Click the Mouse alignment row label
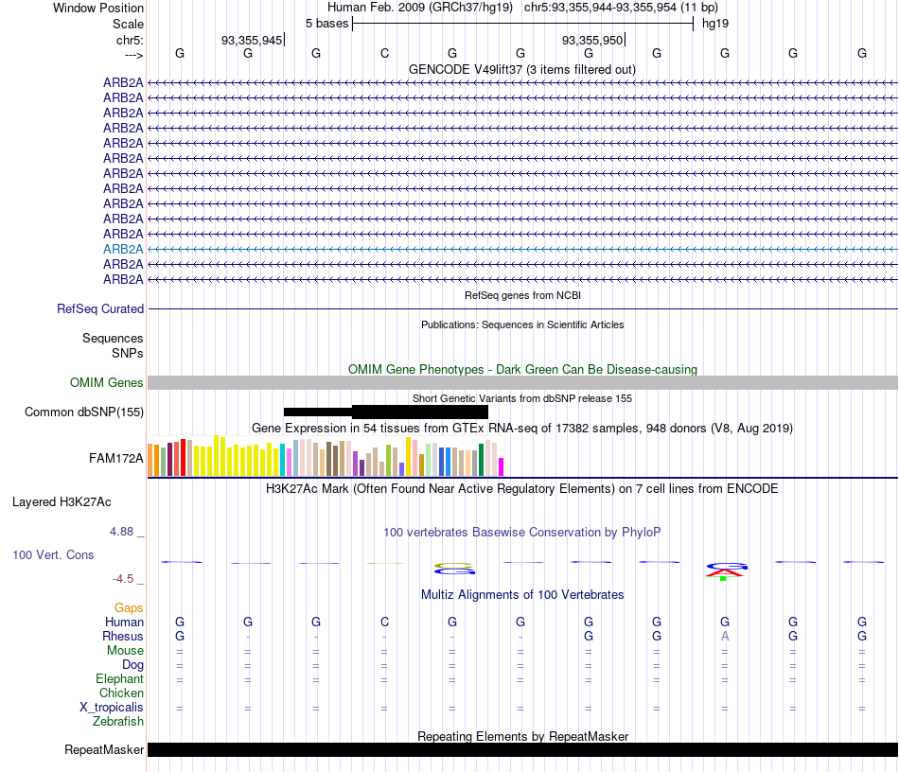The height and width of the screenshot is (772, 899). point(125,651)
